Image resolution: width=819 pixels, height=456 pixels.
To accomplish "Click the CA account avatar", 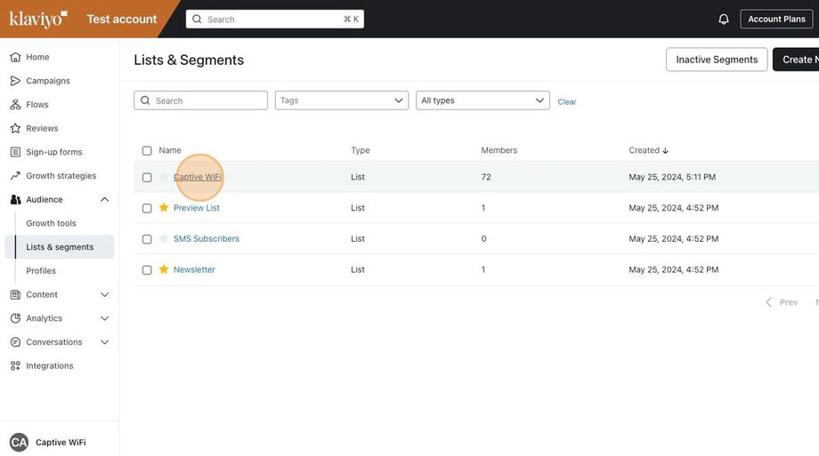I will coord(19,442).
